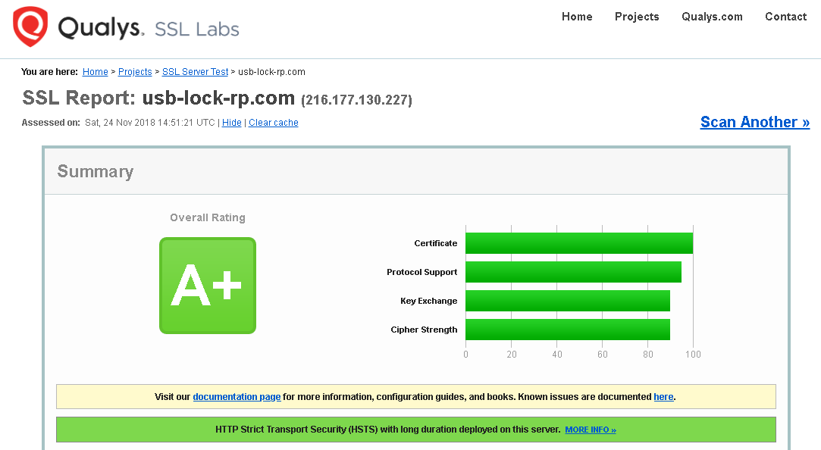Viewport: 821px width, 450px height.
Task: Click the 'Summary' section heading
Action: click(x=96, y=171)
